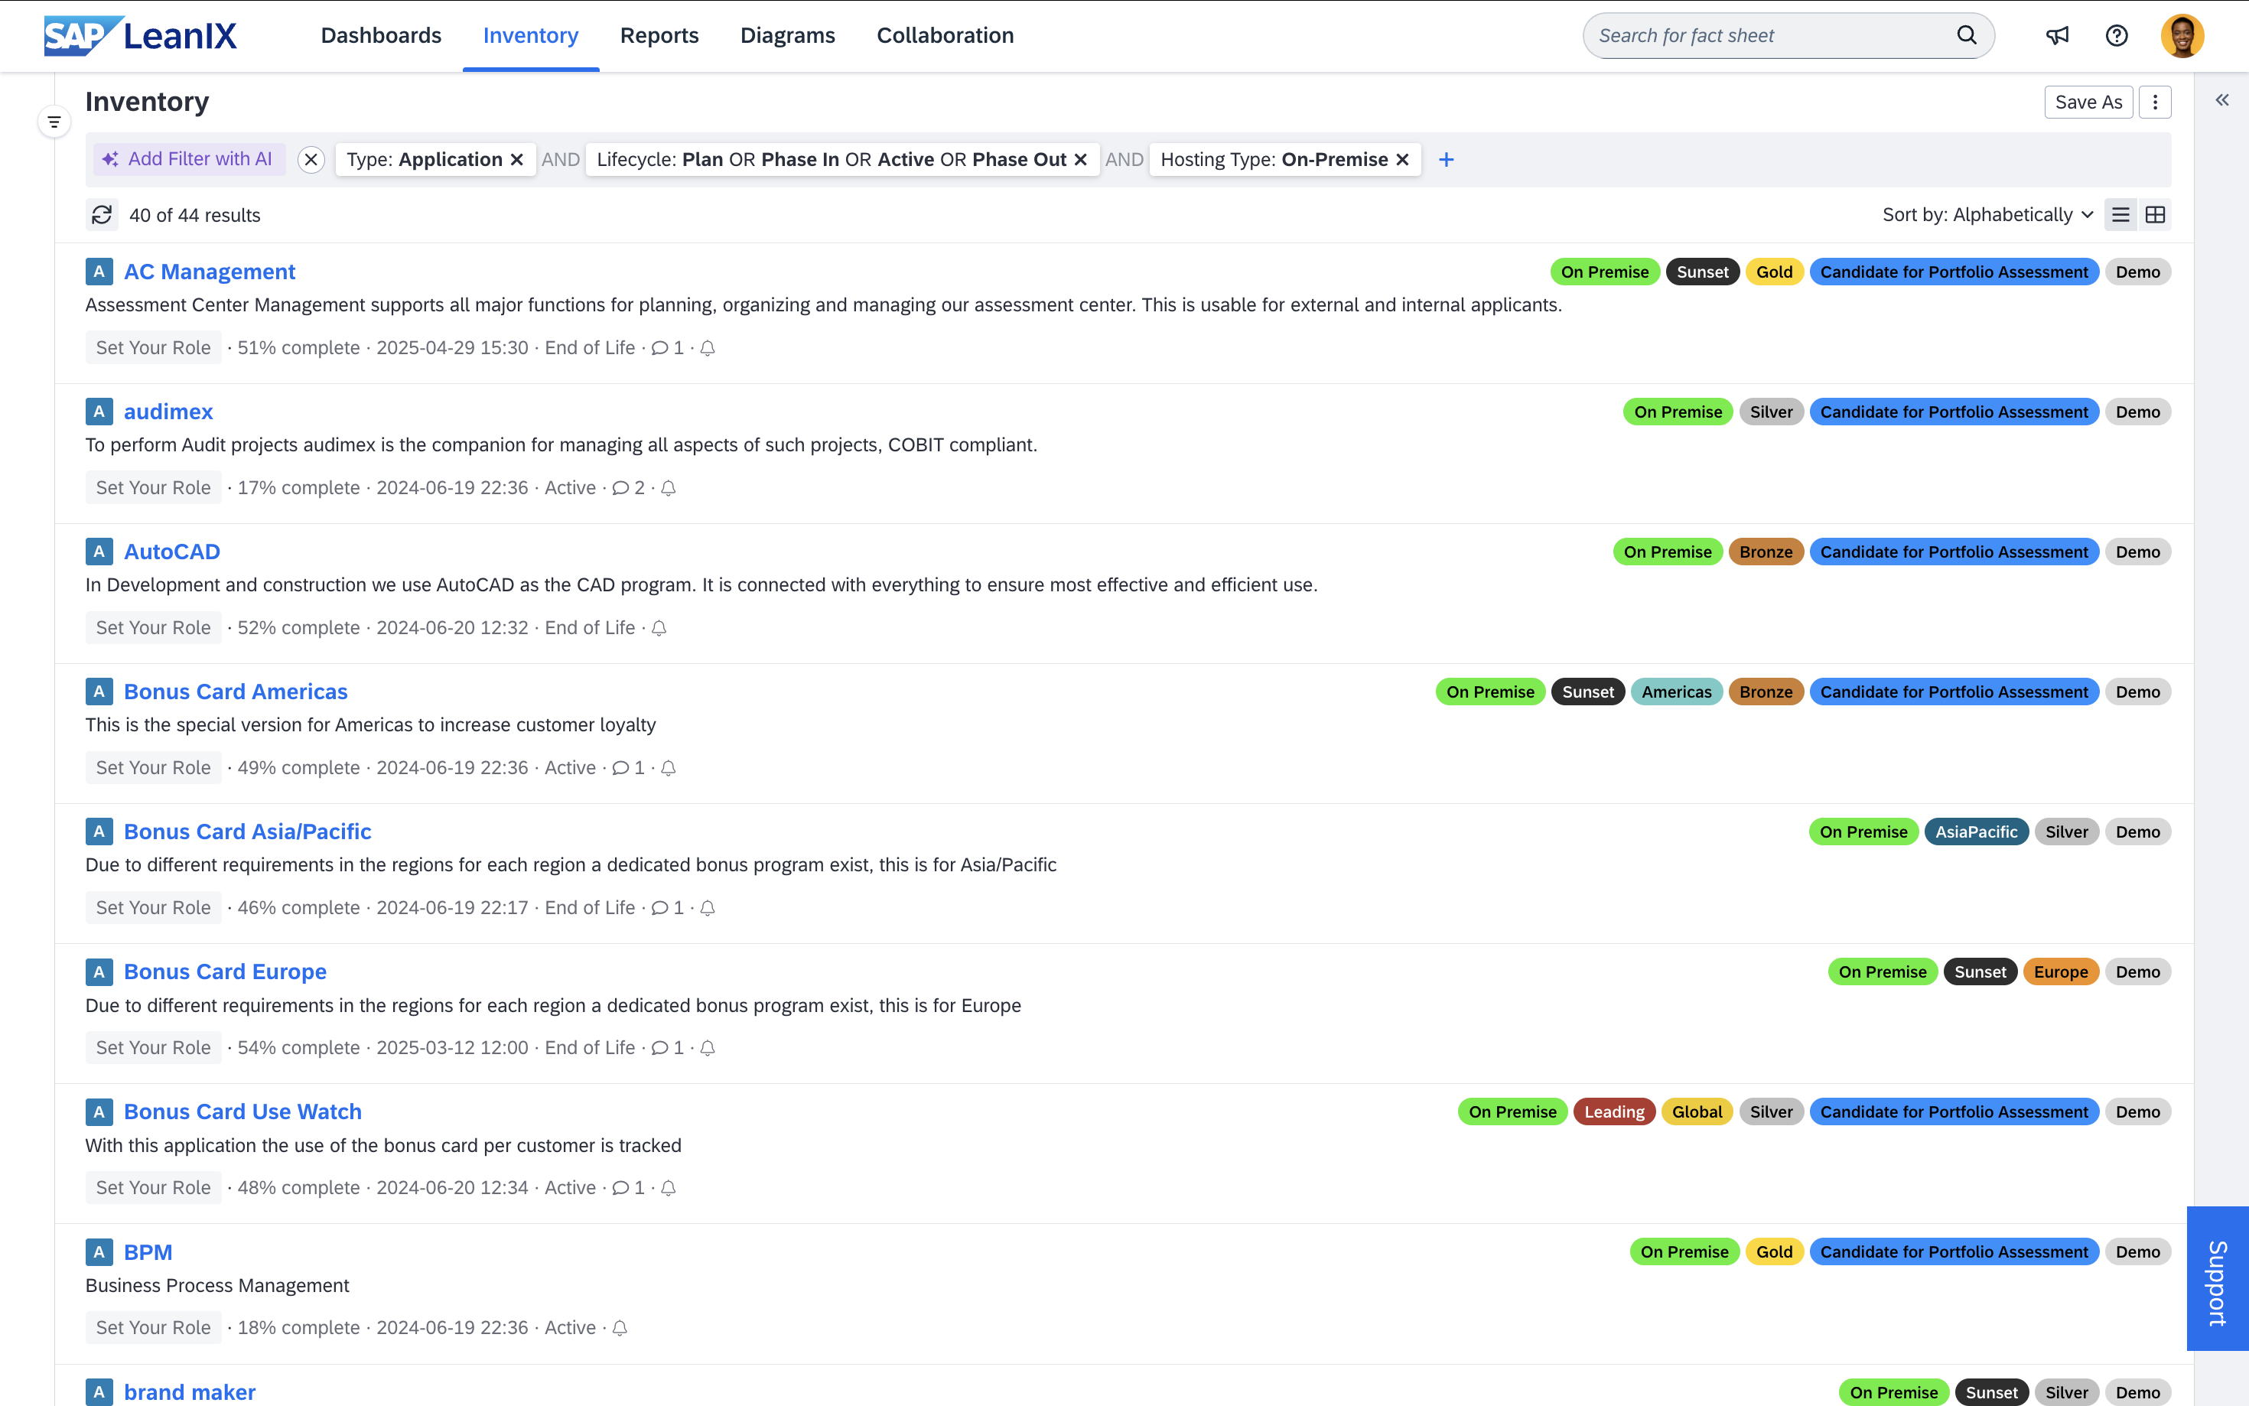Click the announcements megaphone icon
Image resolution: width=2249 pixels, height=1406 pixels.
pyautogui.click(x=2056, y=35)
